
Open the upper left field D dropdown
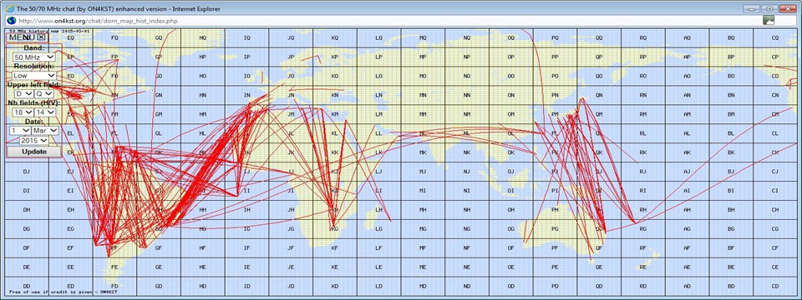coord(24,94)
